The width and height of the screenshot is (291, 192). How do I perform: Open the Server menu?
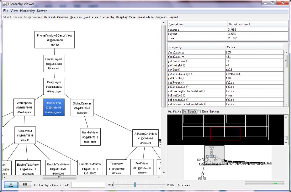point(42,10)
